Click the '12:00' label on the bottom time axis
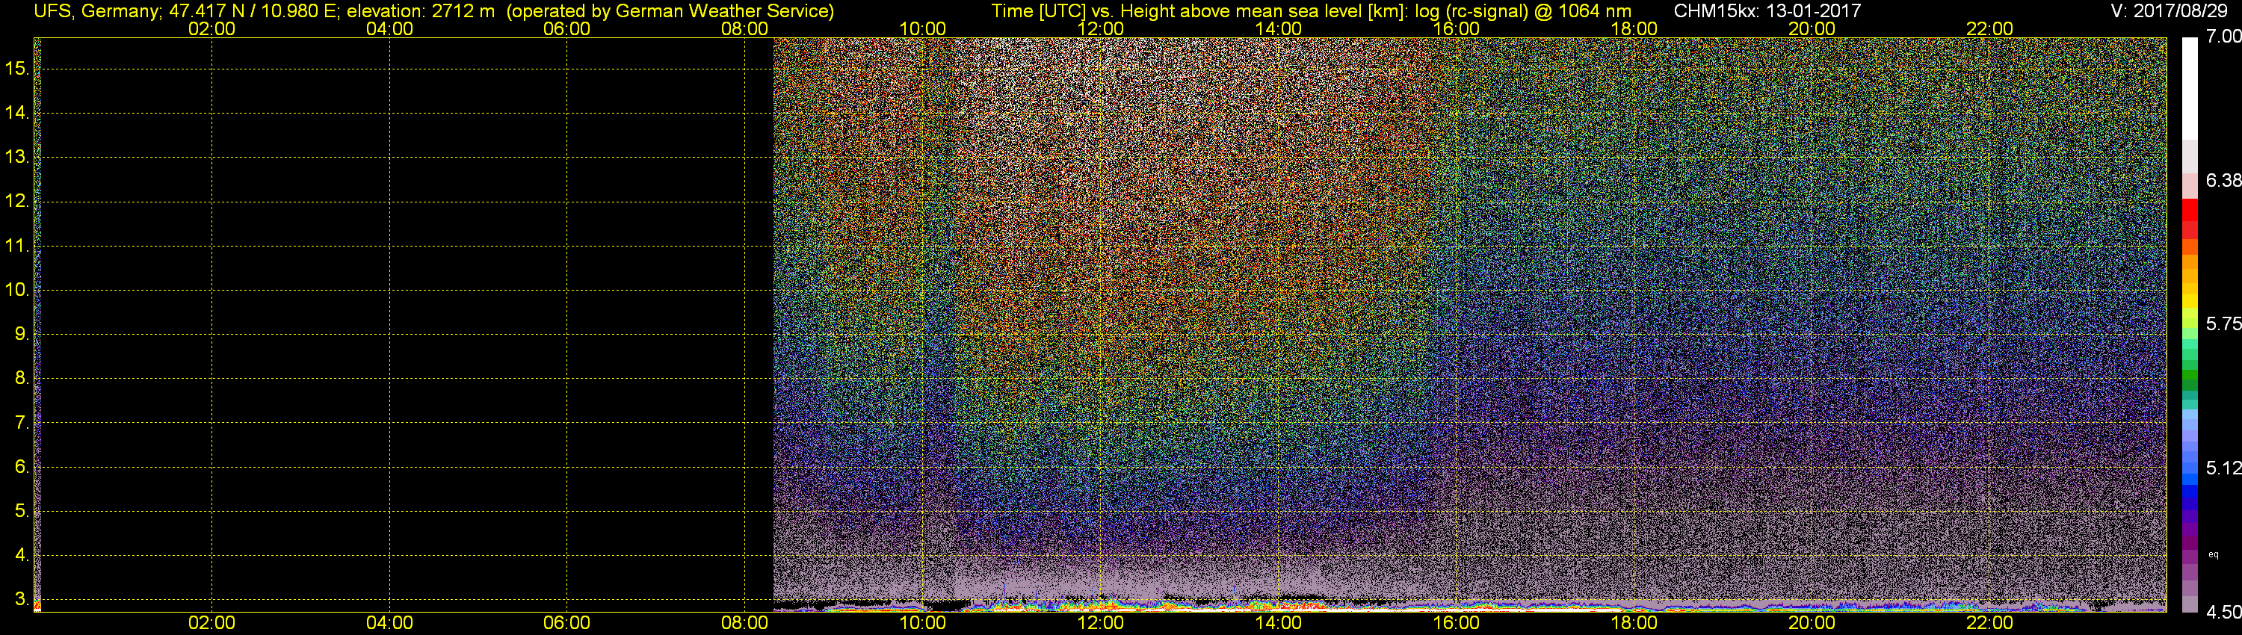The width and height of the screenshot is (2242, 635). pos(1100,623)
